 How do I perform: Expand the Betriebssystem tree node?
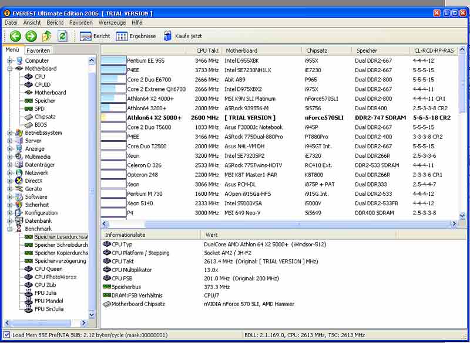pyautogui.click(x=10, y=133)
